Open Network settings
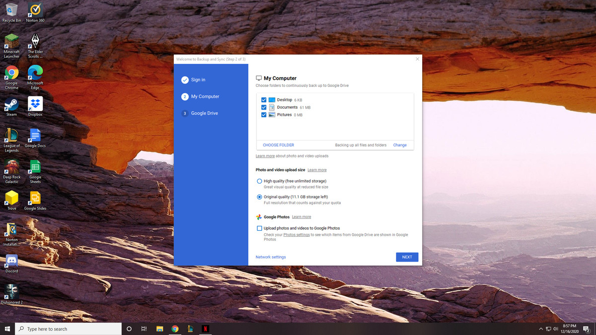The height and width of the screenshot is (335, 596). 270,257
